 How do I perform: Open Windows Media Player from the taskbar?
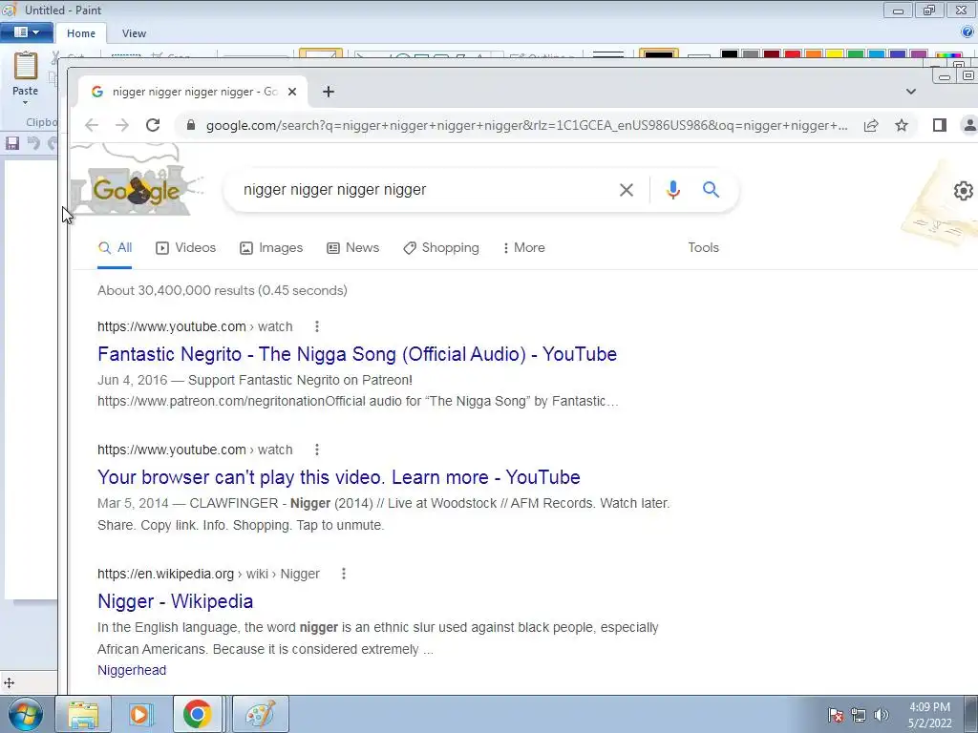[x=141, y=714]
